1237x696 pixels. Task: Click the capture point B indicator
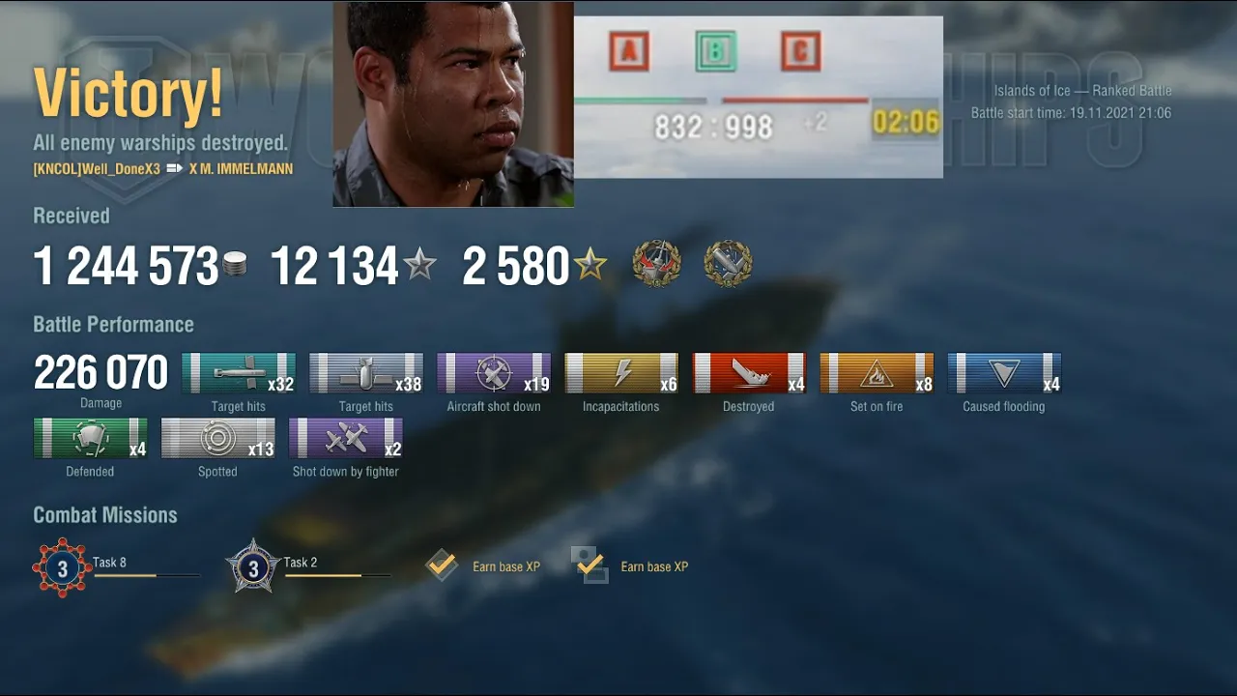[715, 51]
